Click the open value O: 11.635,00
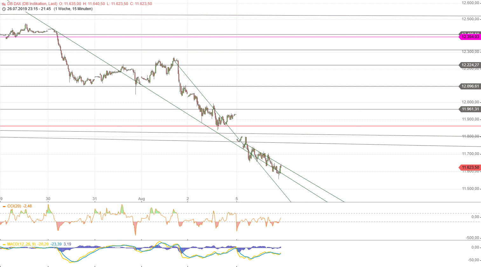The image size is (481, 267). [x=70, y=4]
